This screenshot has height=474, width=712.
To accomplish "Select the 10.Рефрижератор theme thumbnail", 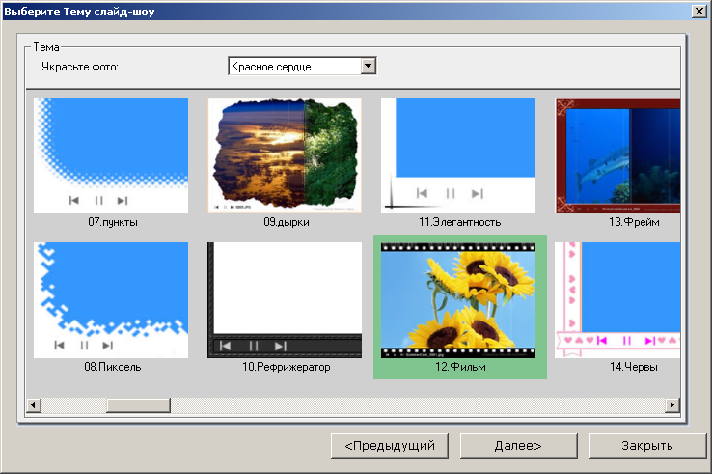I will click(285, 300).
